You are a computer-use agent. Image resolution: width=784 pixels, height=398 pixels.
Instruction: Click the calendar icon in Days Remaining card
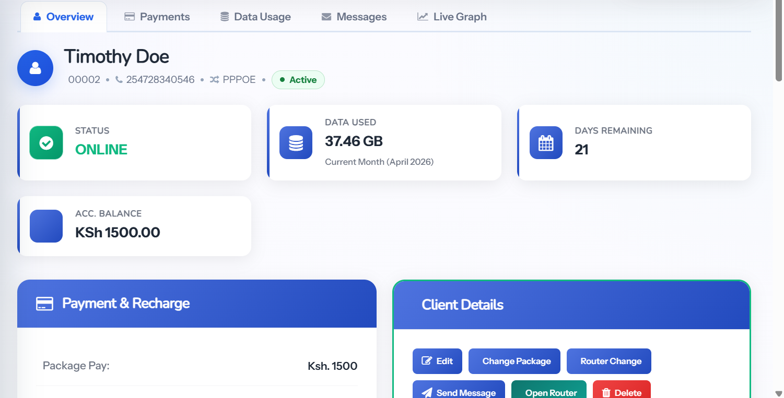pyautogui.click(x=546, y=142)
